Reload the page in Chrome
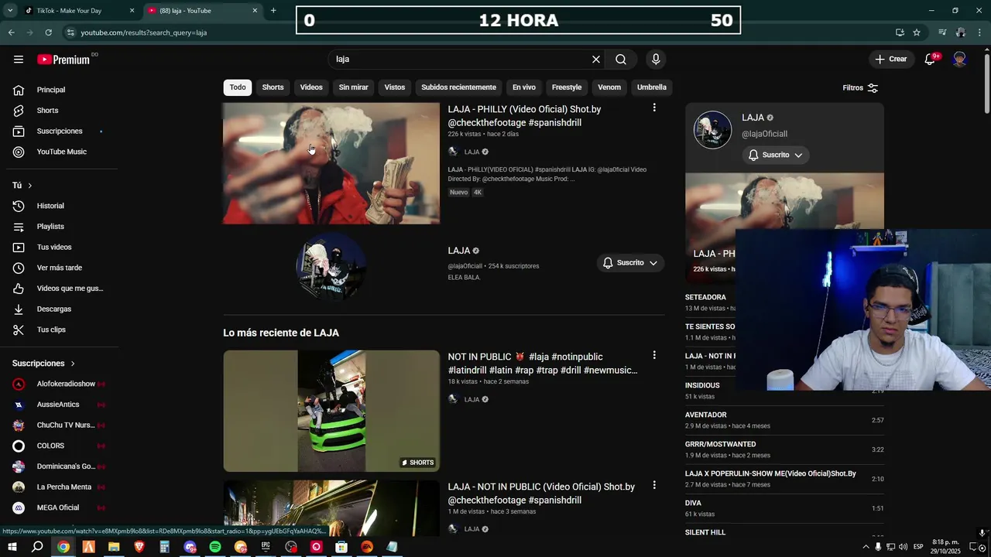 point(48,32)
